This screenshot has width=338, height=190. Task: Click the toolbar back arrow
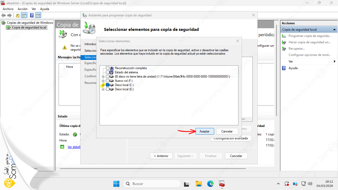point(4,15)
